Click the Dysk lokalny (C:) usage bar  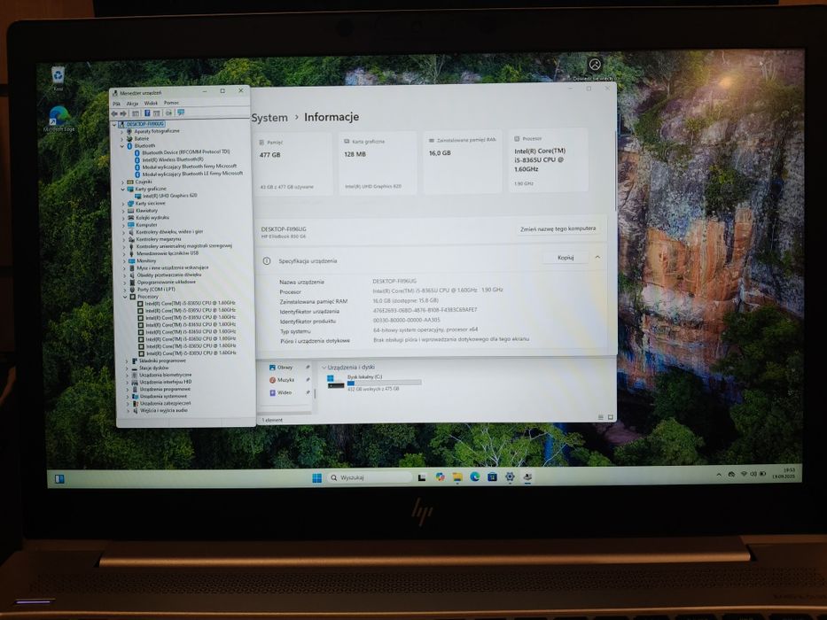click(x=384, y=383)
